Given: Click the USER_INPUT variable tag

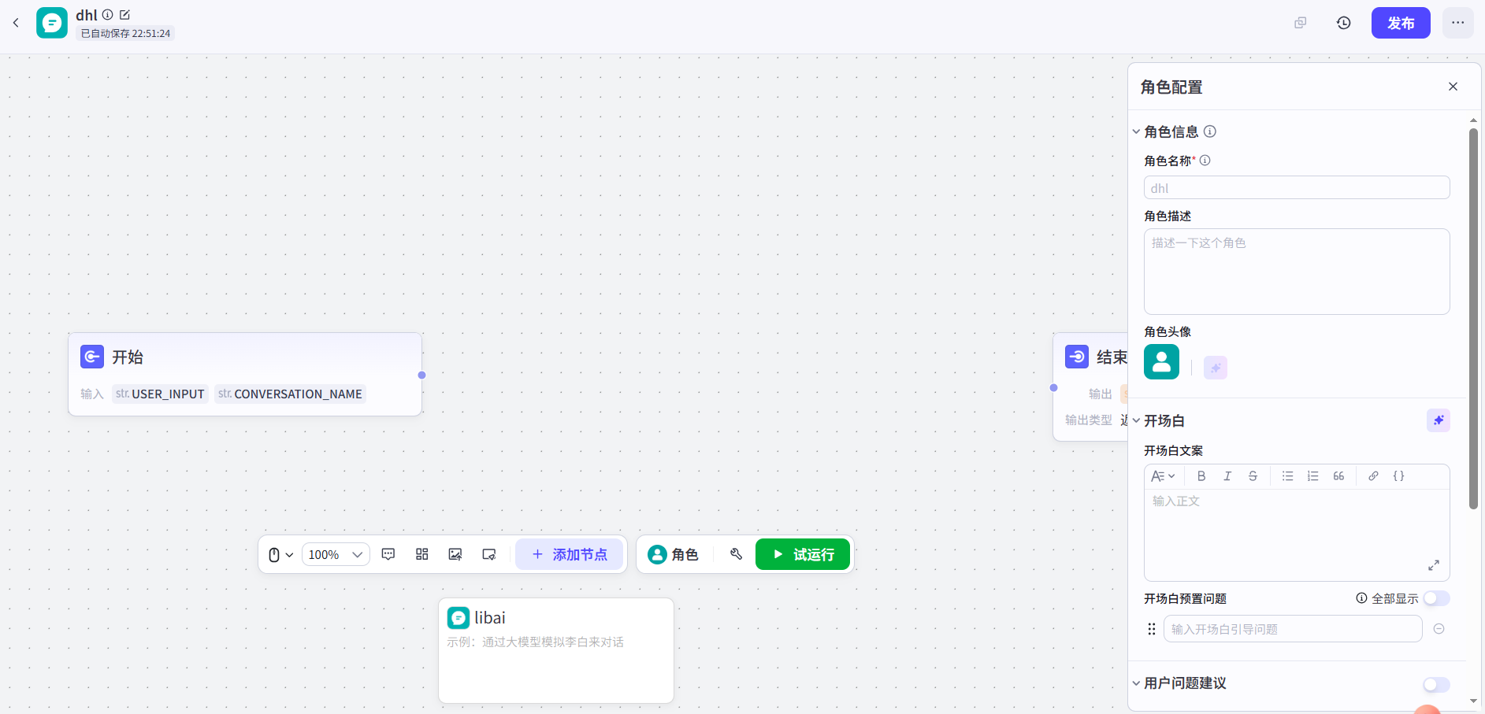Looking at the screenshot, I should click(x=160, y=394).
